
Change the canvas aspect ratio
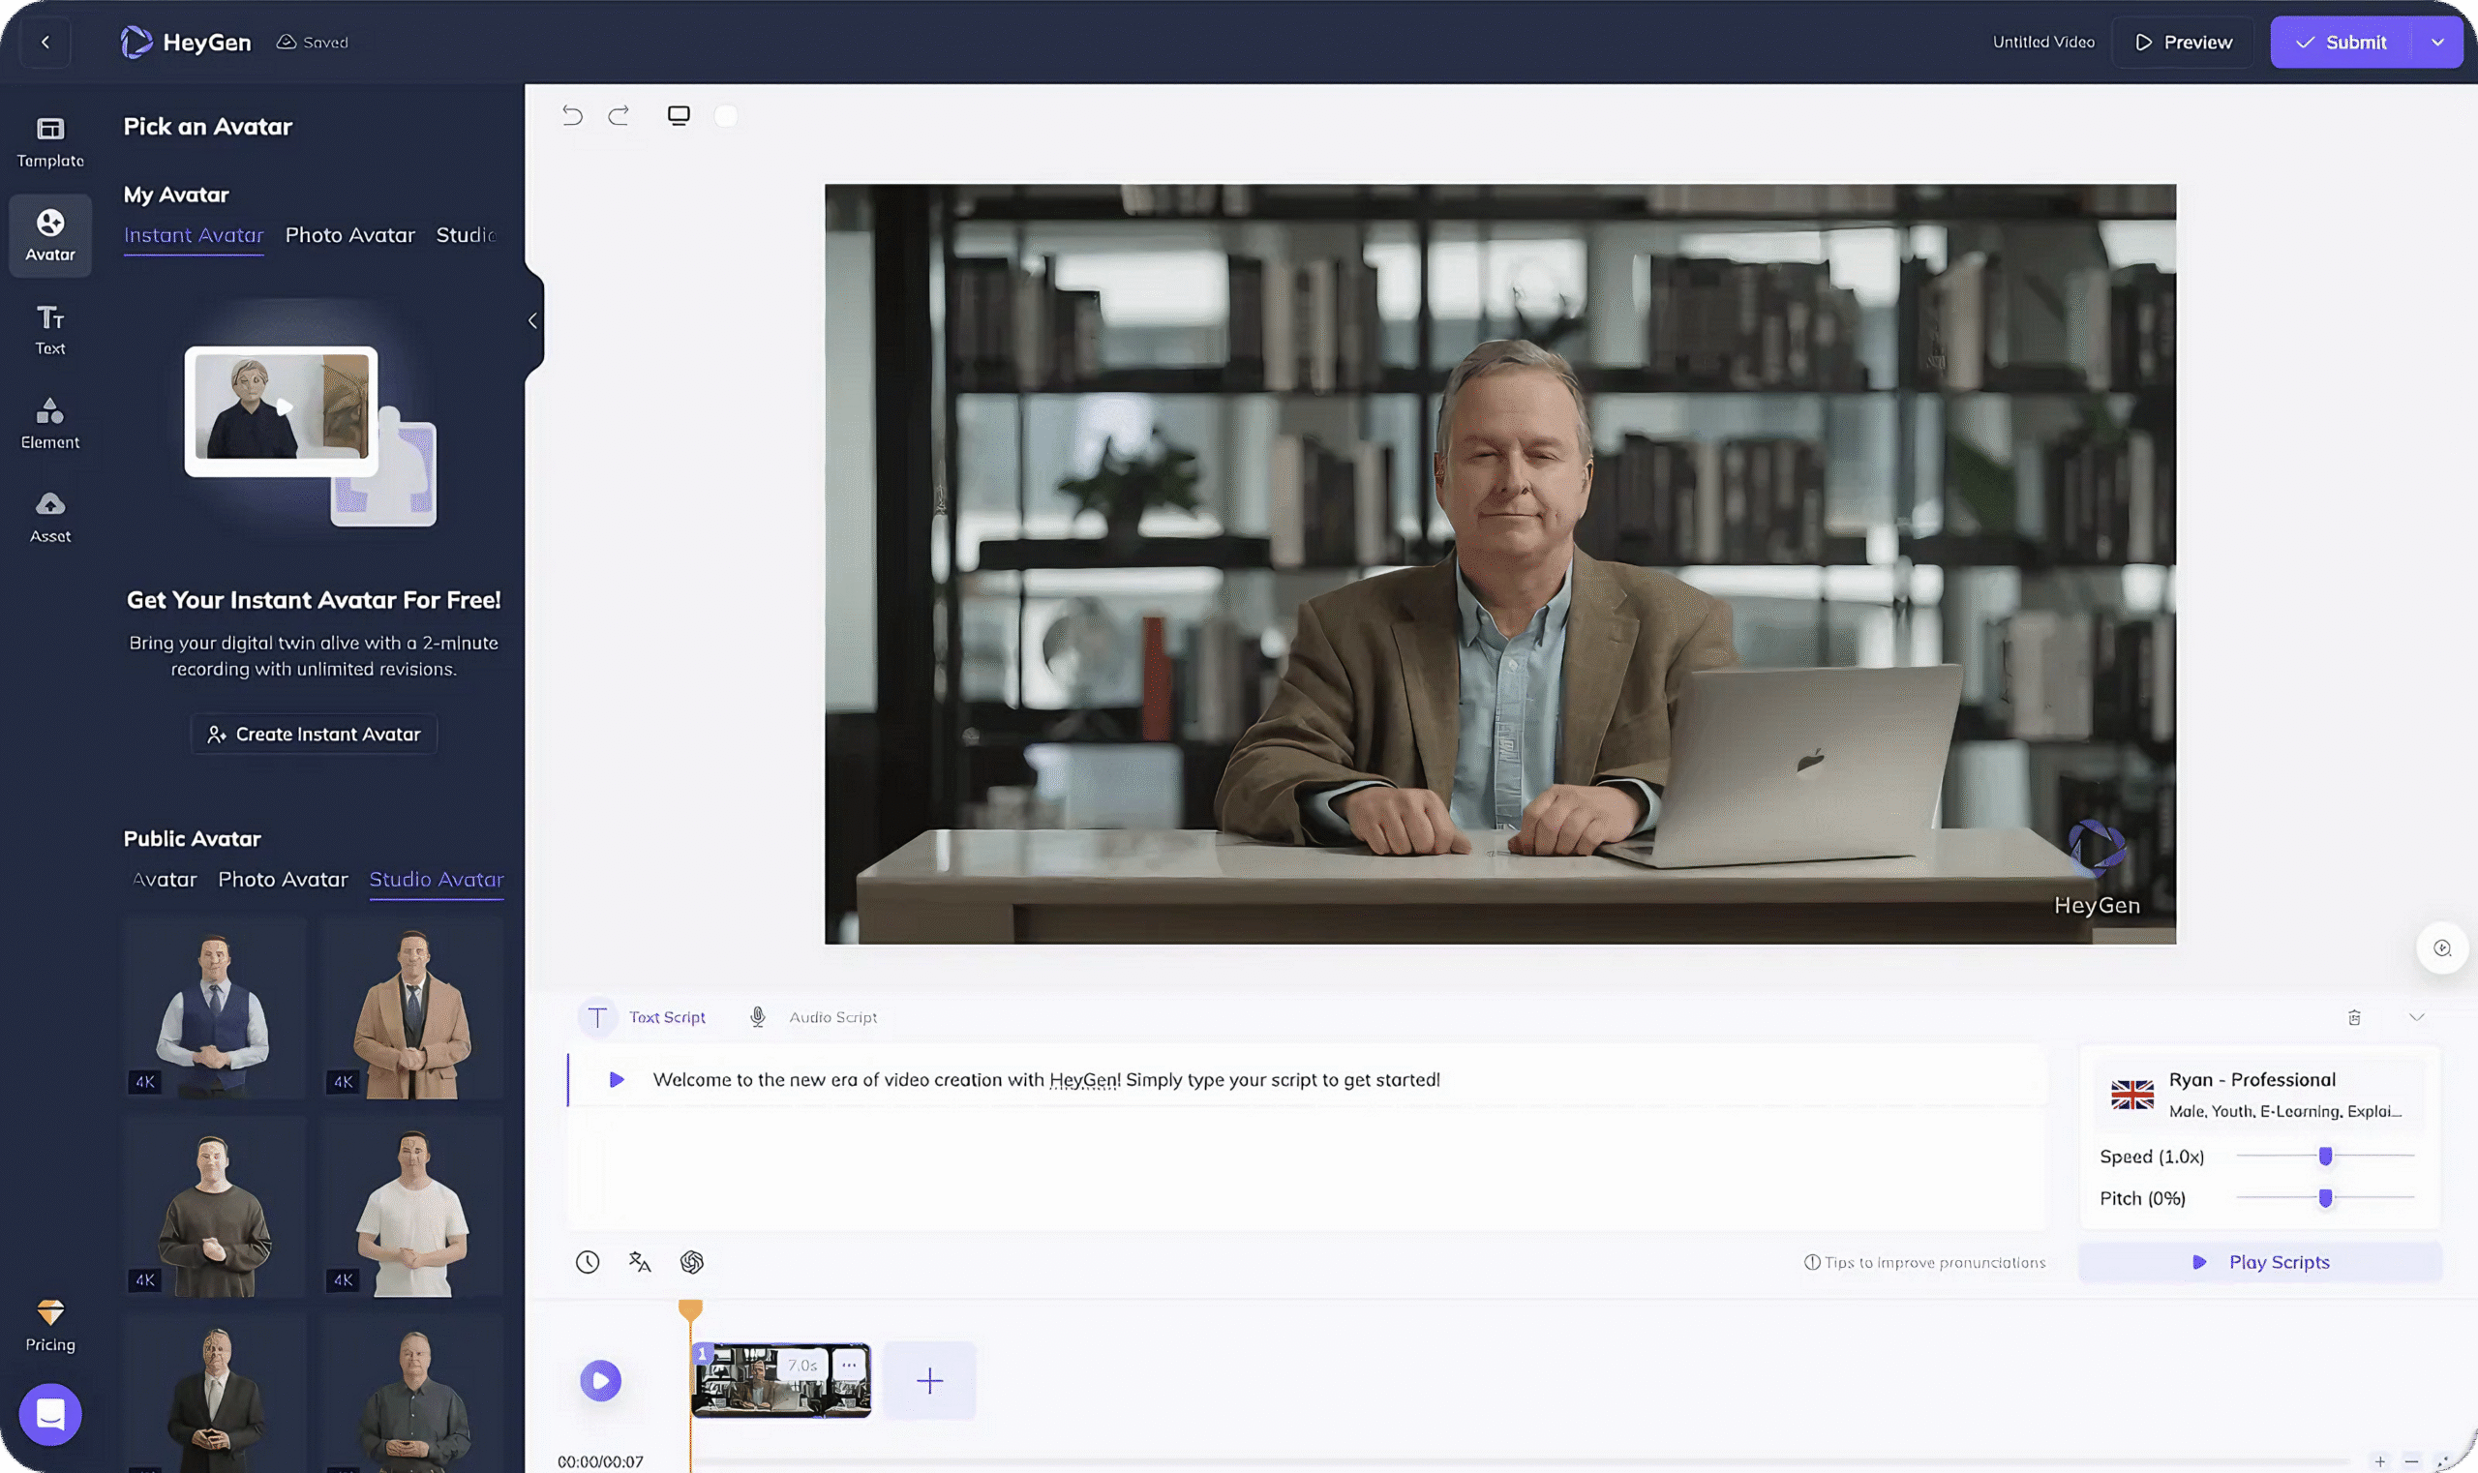679,115
